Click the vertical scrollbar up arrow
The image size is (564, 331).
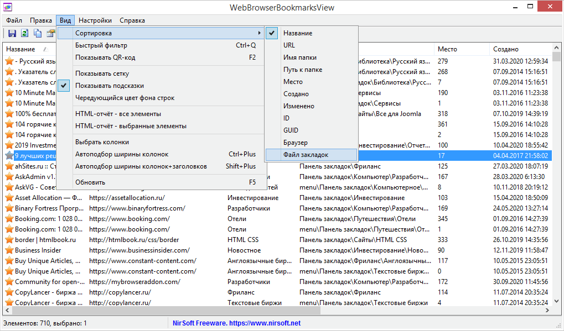[x=556, y=48]
